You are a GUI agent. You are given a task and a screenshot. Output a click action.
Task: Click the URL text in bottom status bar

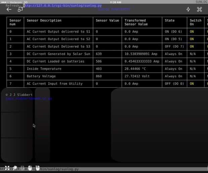[39, 169]
